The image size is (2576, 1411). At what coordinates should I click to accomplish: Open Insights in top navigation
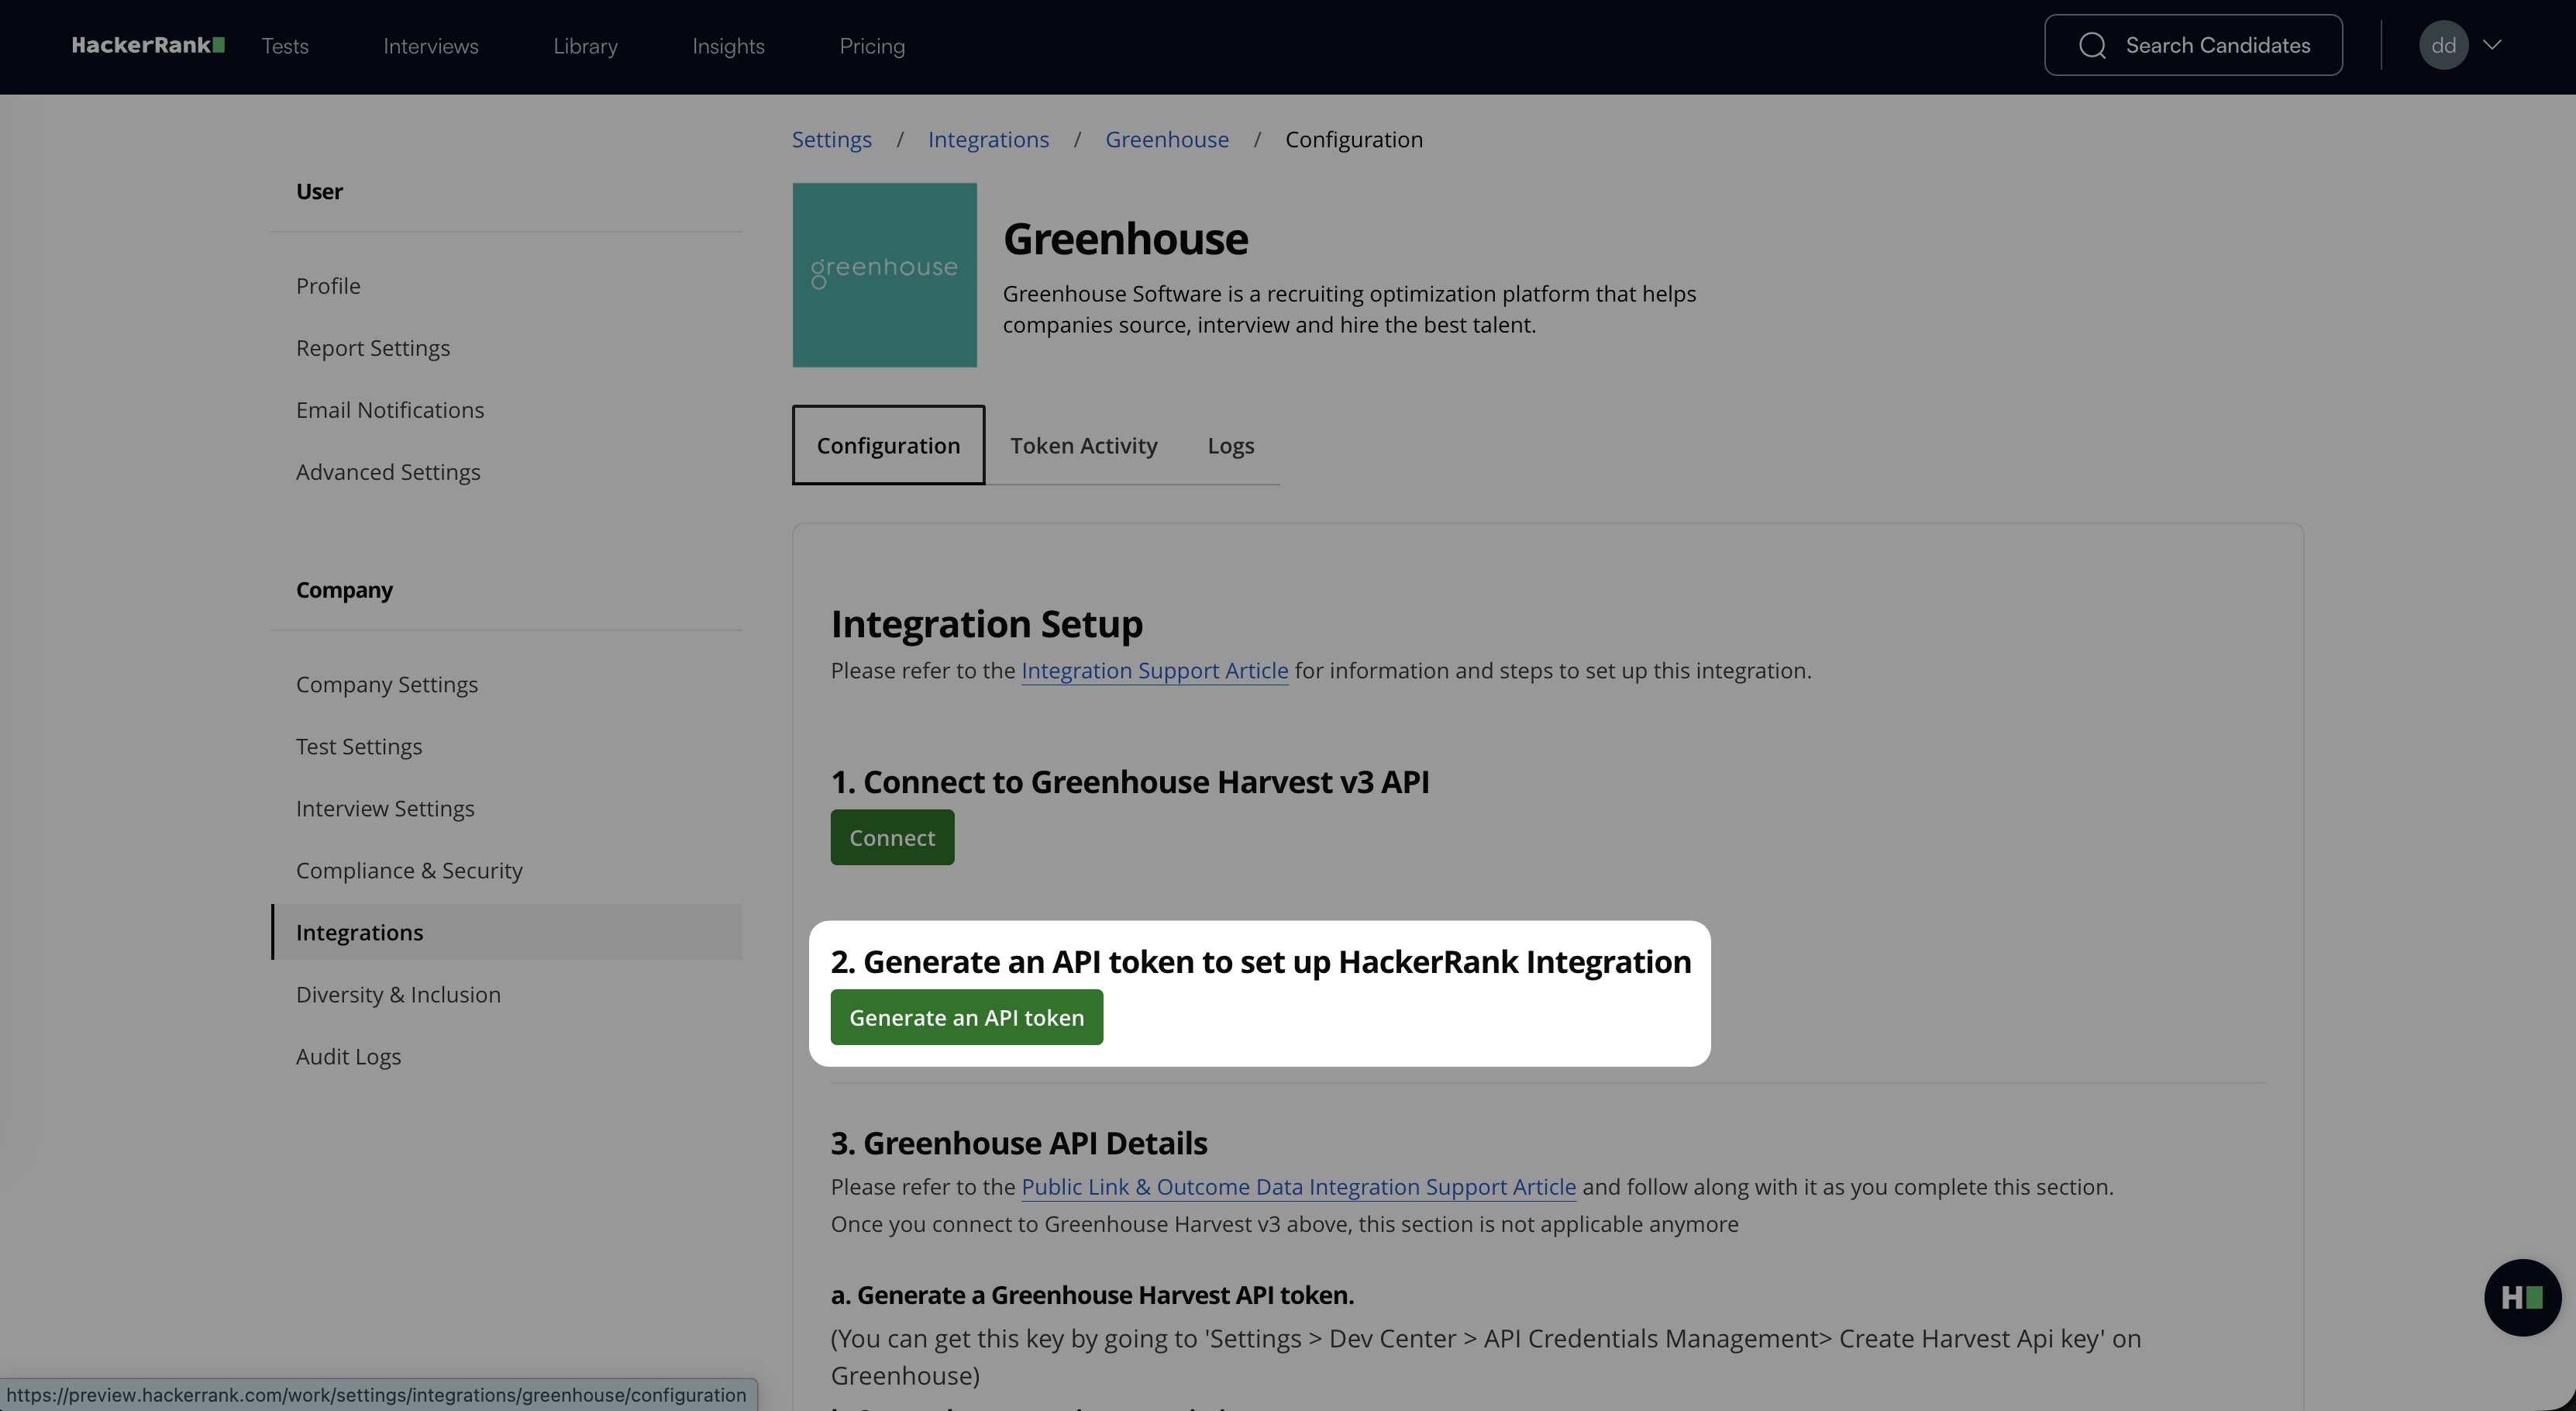[x=728, y=46]
